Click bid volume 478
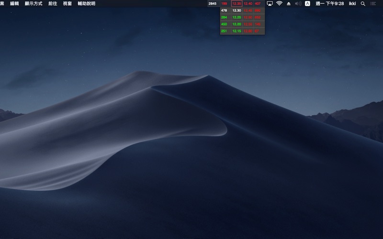Viewport: 383px width, 239px height. [224, 11]
